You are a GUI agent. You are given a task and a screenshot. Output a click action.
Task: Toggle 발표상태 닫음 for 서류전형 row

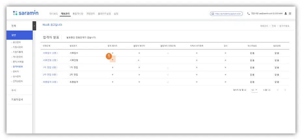click(277, 60)
